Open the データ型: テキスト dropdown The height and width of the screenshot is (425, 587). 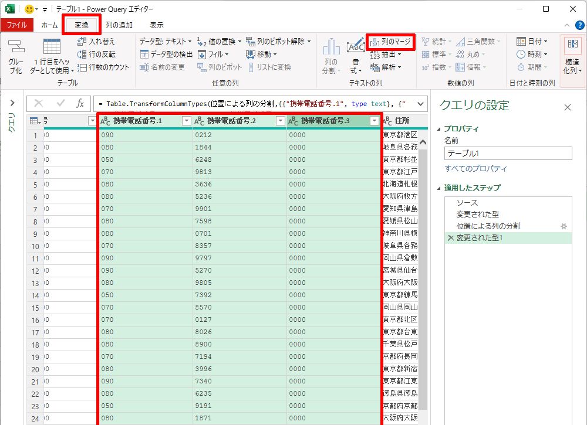pyautogui.click(x=166, y=42)
